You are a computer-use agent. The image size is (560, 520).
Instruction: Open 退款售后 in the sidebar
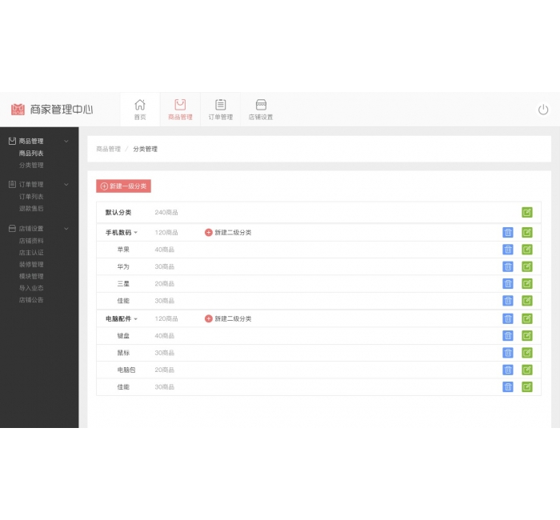coord(31,208)
